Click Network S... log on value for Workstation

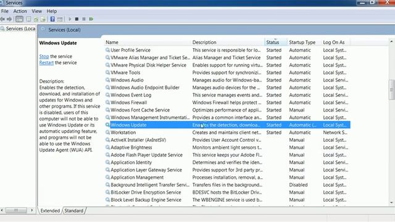click(335, 133)
